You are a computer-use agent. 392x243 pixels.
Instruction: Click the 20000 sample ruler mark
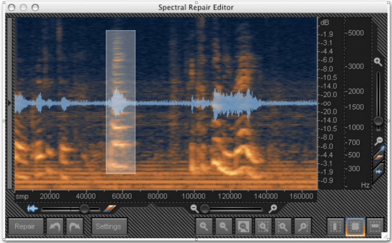50,196
